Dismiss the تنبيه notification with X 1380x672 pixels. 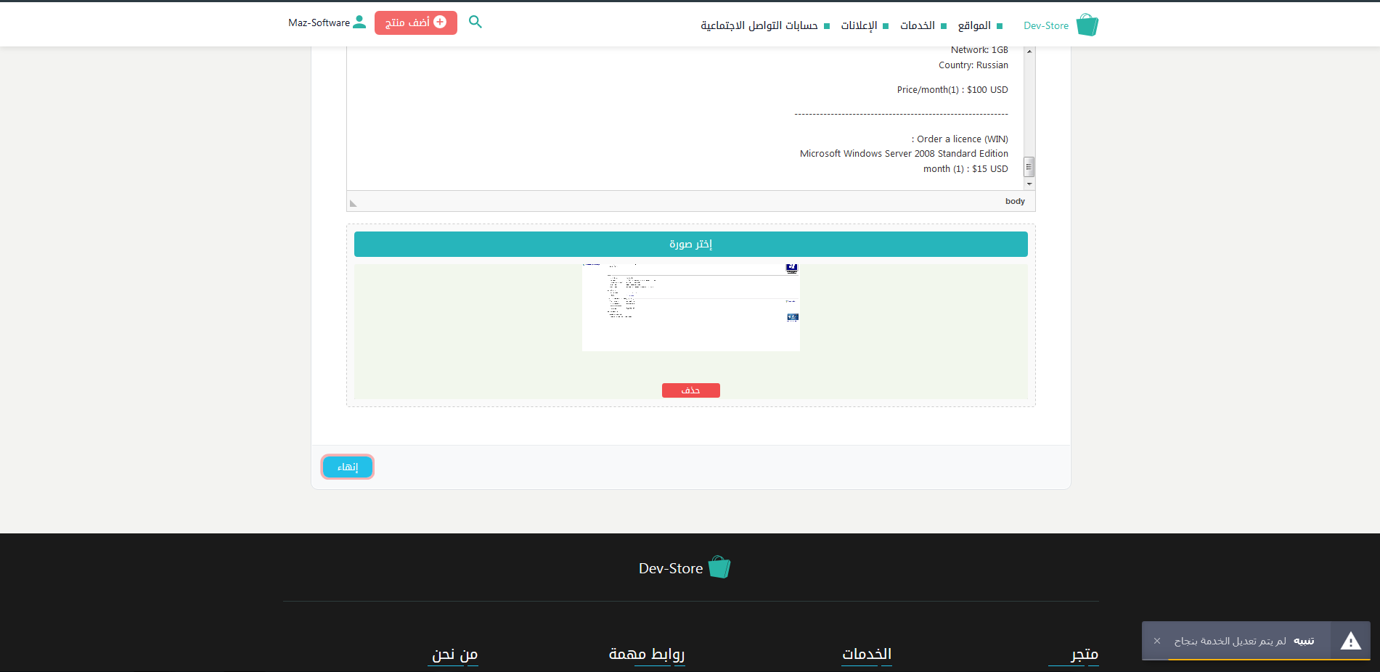pos(1157,641)
